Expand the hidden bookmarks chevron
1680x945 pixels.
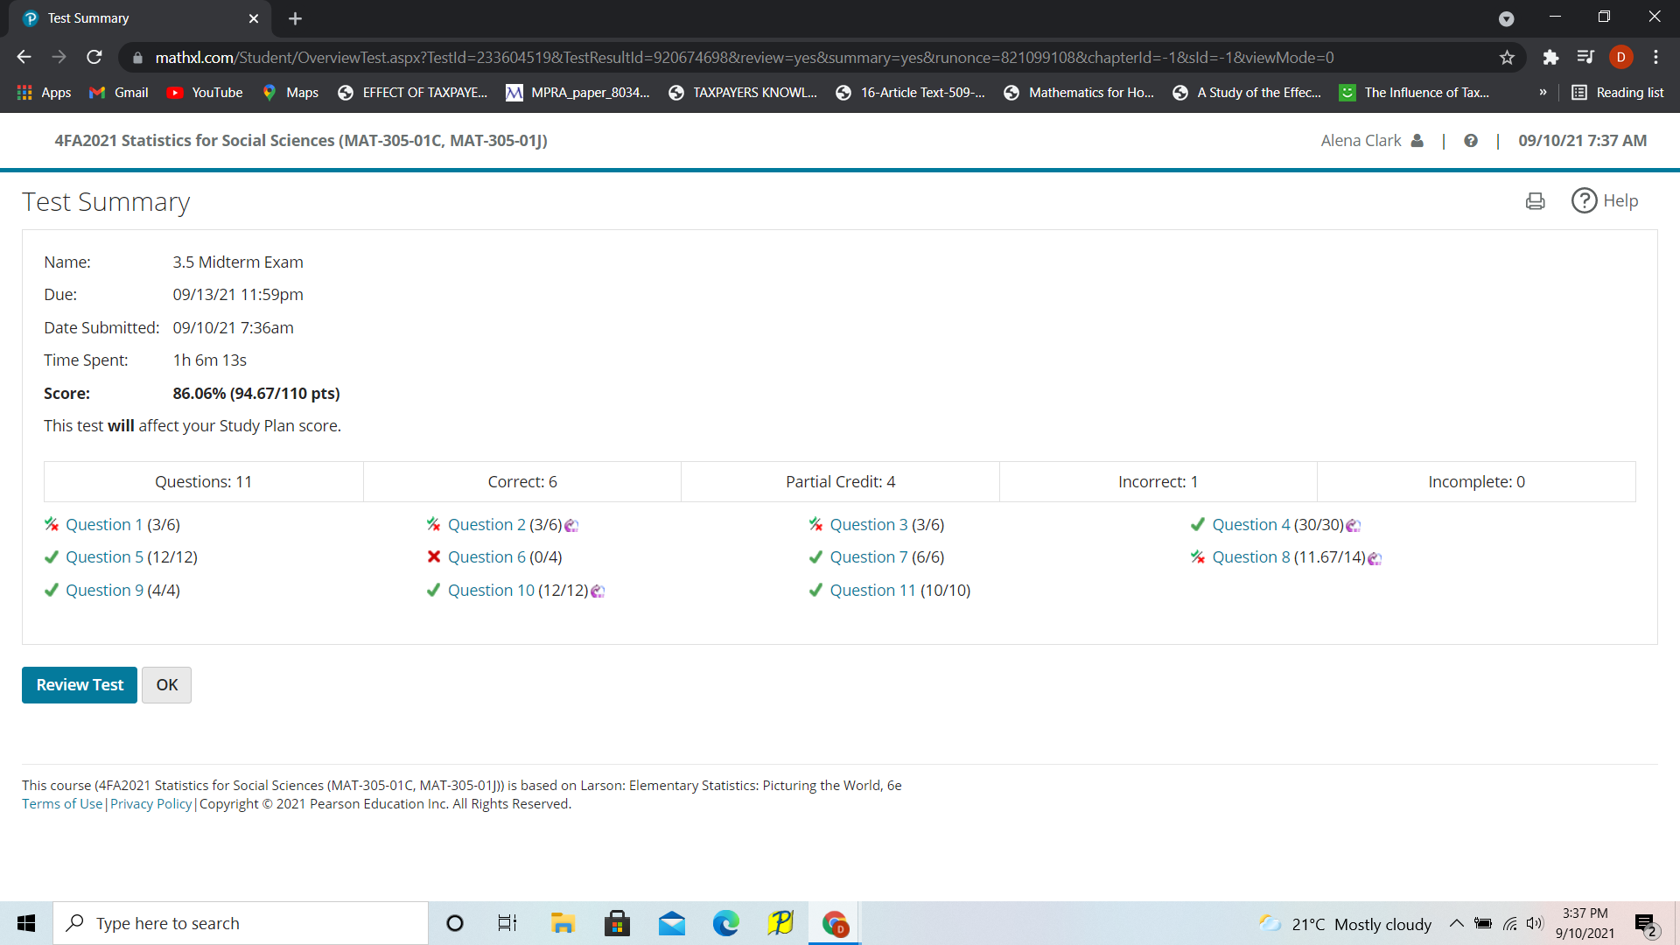pos(1543,93)
